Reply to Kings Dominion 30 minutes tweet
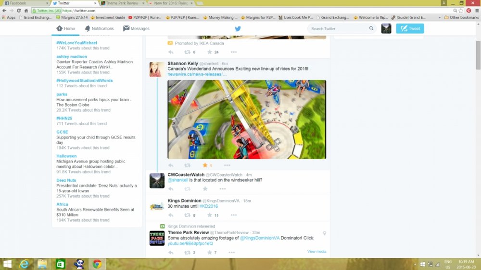 (171, 215)
